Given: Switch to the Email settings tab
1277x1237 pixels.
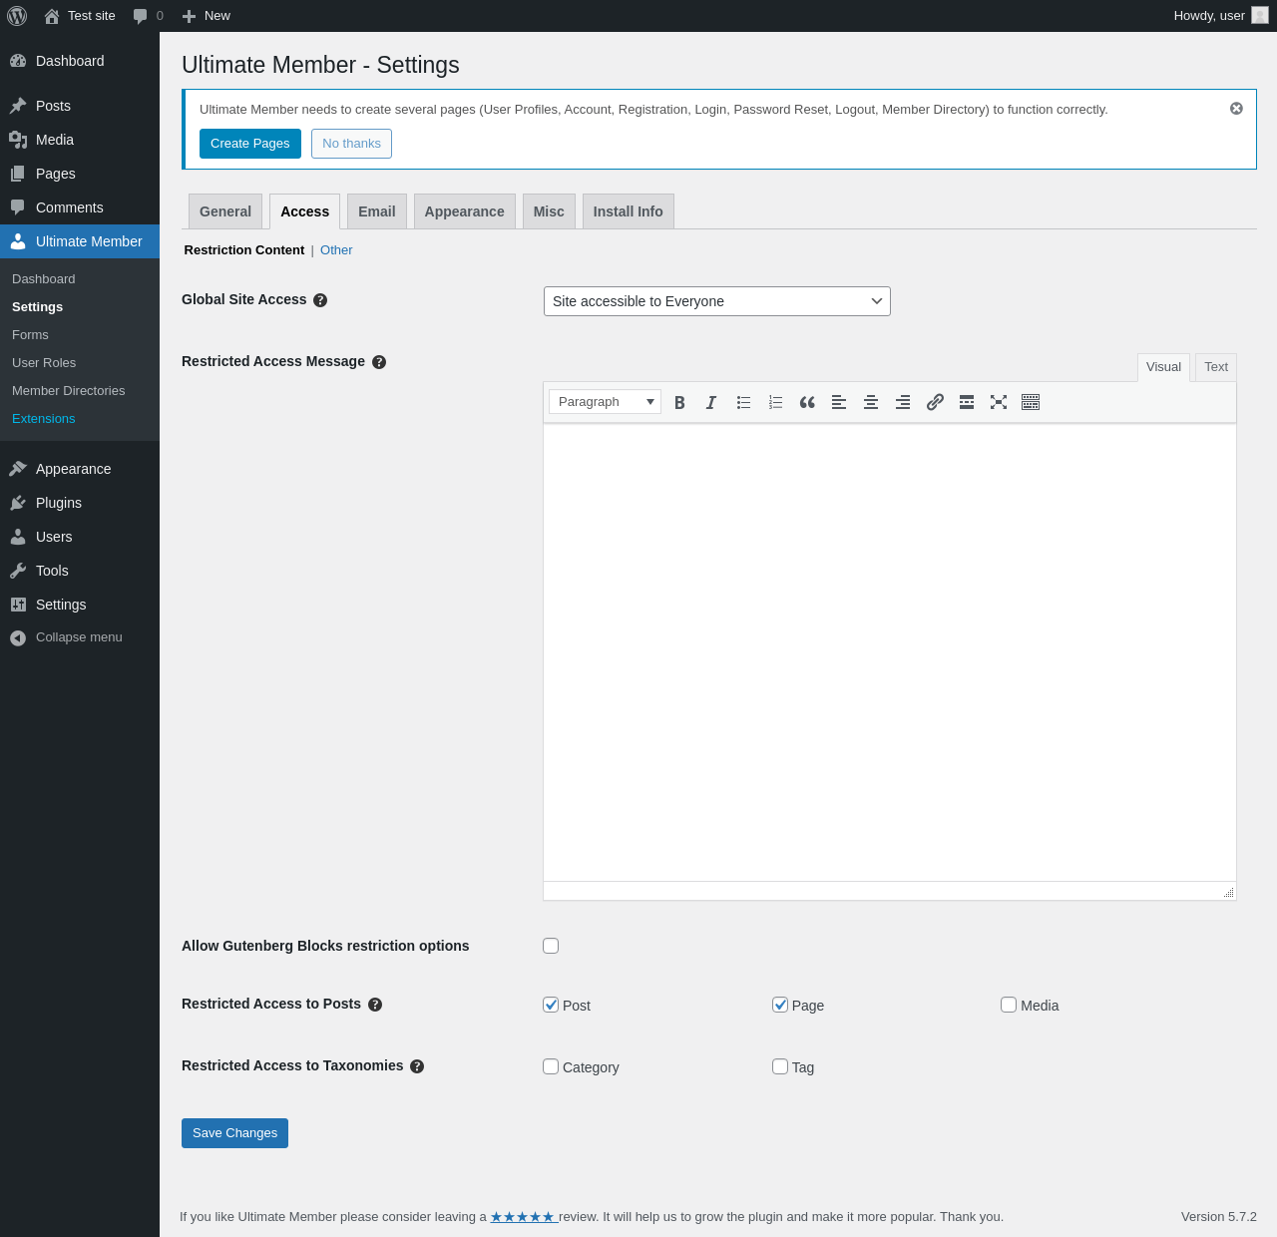Looking at the screenshot, I should [377, 211].
